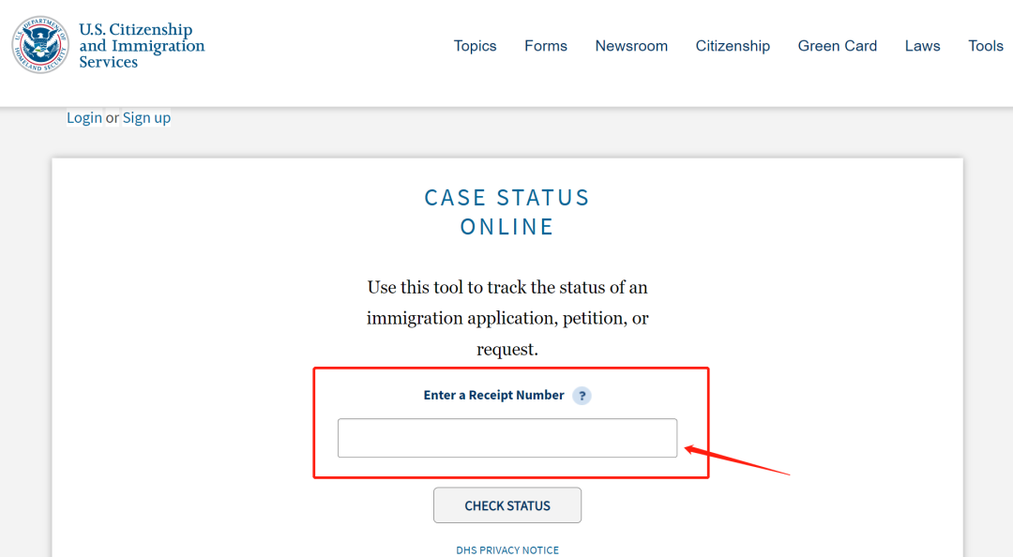1013x557 pixels.
Task: Focus the receipt number input field
Action: 506,438
